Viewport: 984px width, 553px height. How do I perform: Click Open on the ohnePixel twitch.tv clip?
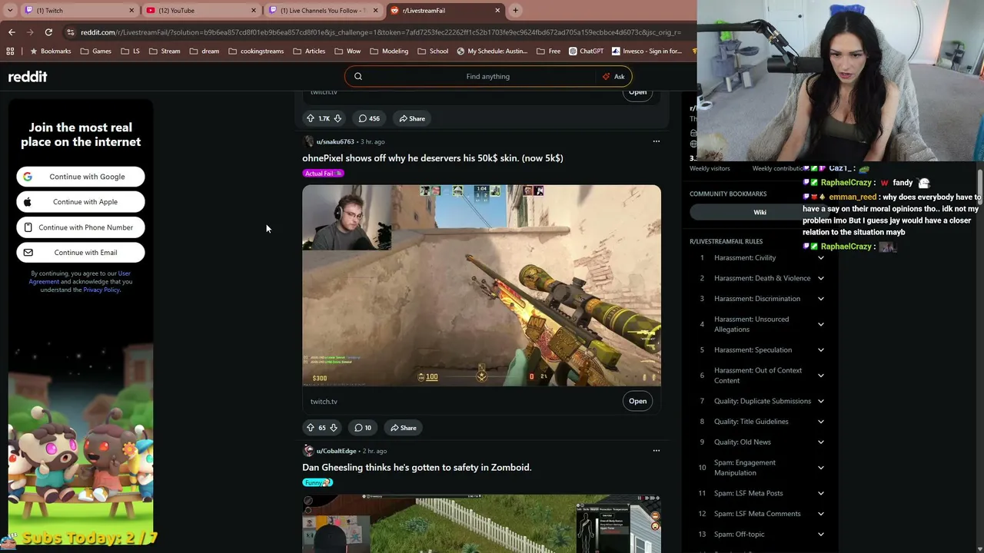point(638,401)
